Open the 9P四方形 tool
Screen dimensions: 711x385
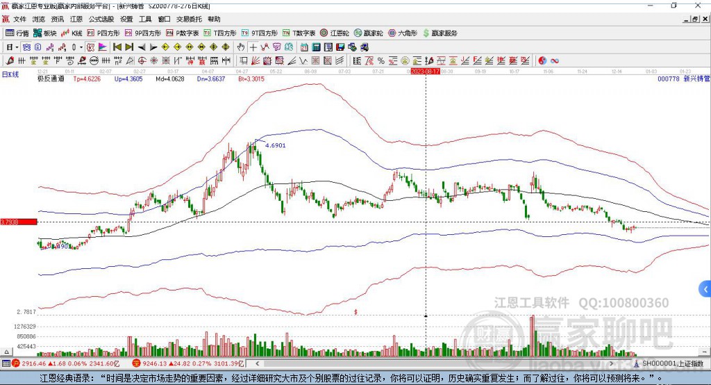[x=143, y=33]
